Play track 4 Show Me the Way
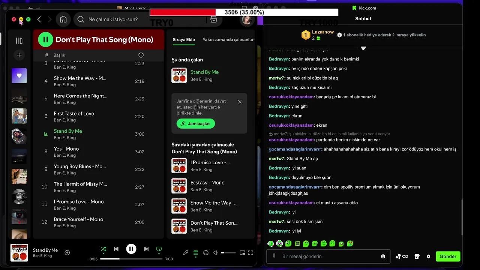Screen dimensions: 480x270 coord(99,81)
